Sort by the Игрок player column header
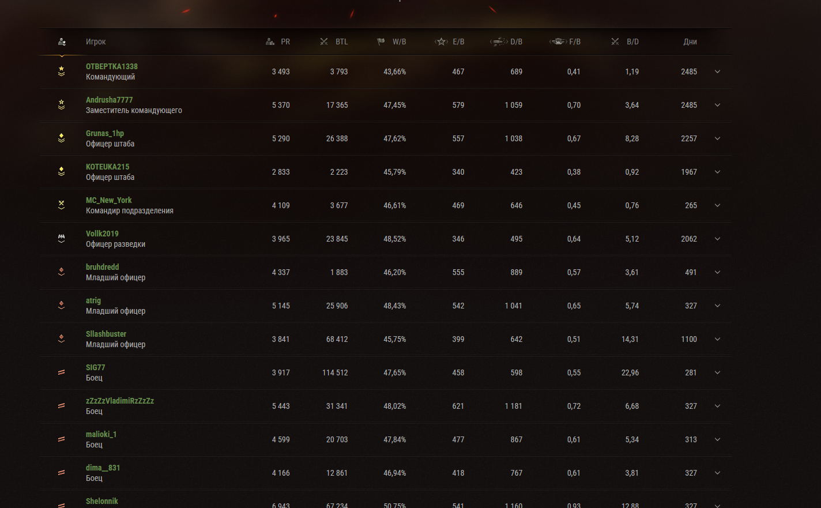Viewport: 821px width, 508px height. (x=96, y=42)
